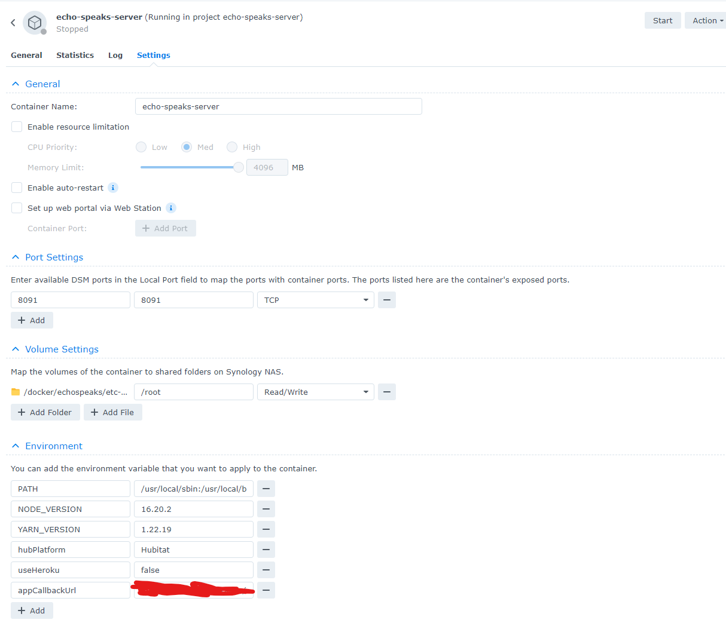The height and width of the screenshot is (629, 726).
Task: Remove the 8091 port mapping row
Action: tap(387, 300)
